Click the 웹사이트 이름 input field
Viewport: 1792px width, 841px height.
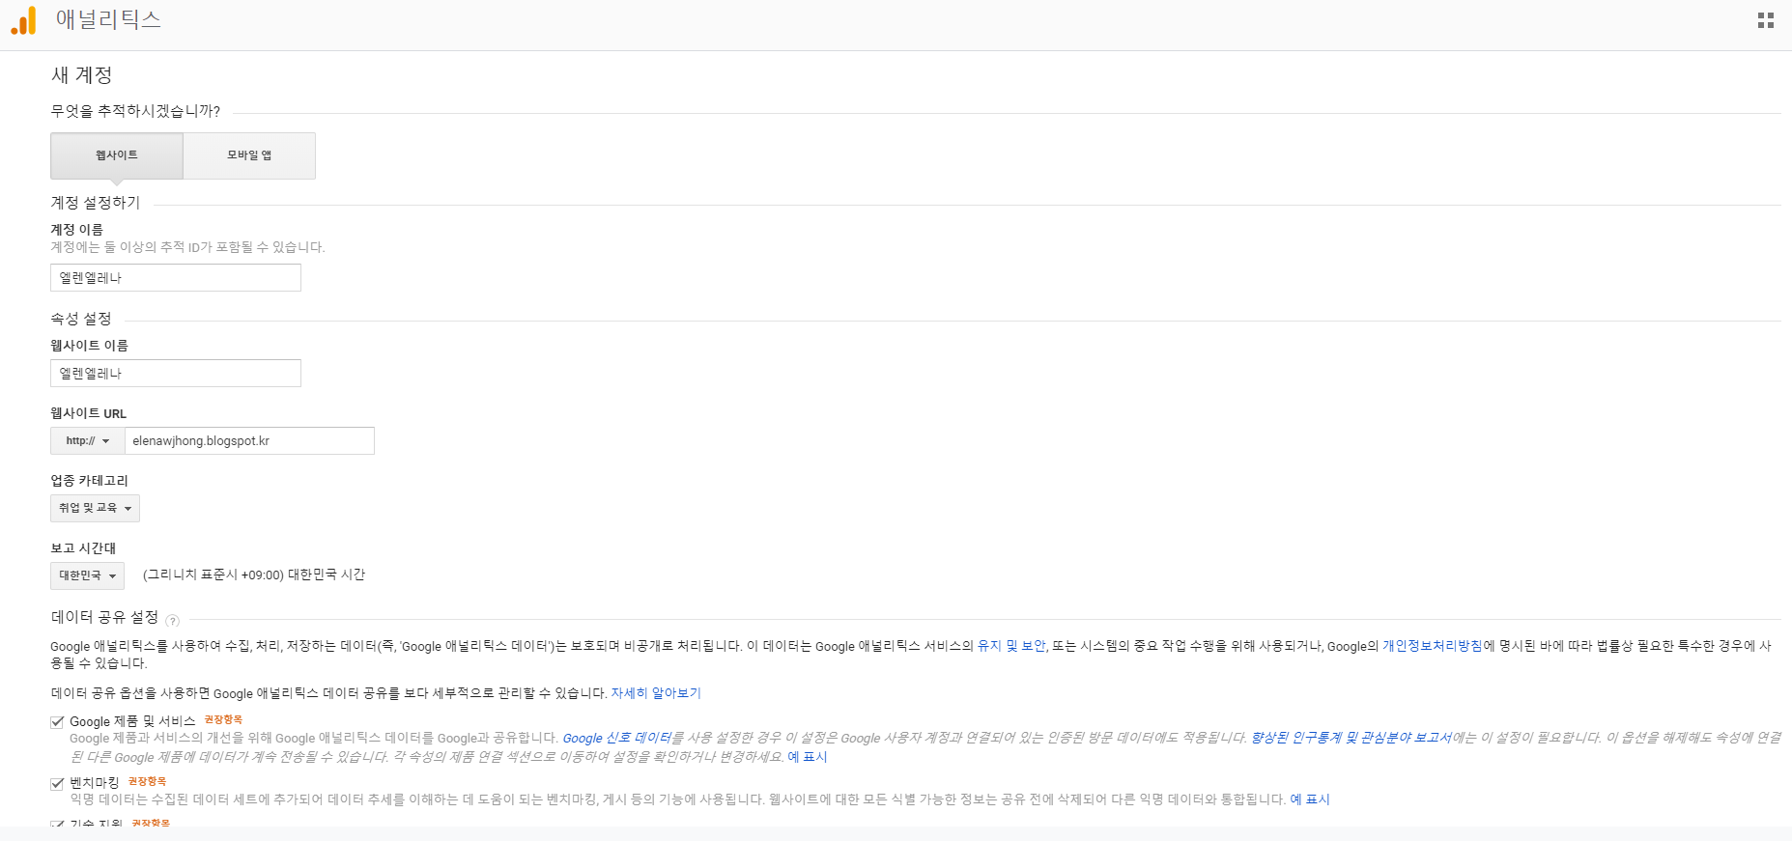[x=176, y=374]
